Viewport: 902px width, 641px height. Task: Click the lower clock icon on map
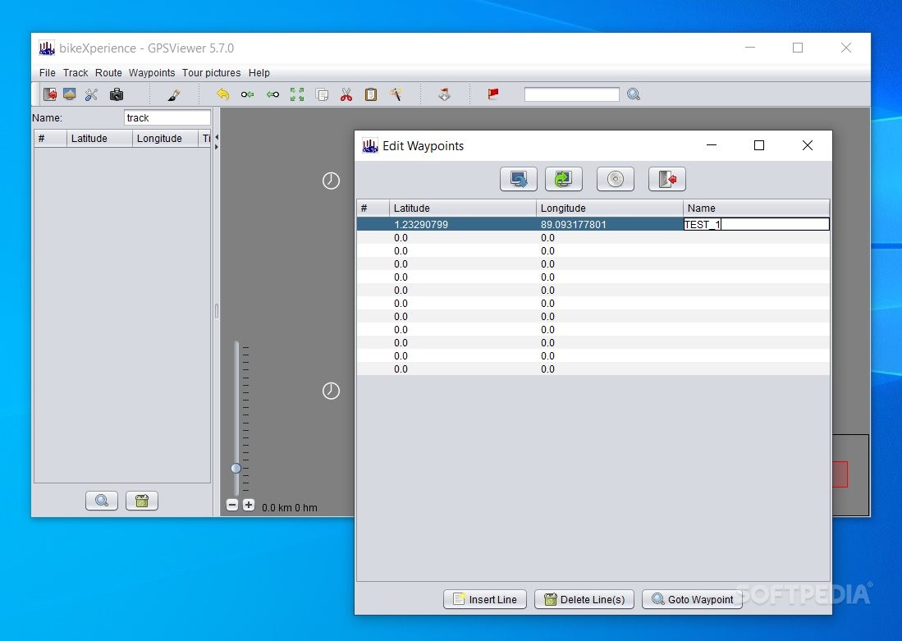pos(331,391)
